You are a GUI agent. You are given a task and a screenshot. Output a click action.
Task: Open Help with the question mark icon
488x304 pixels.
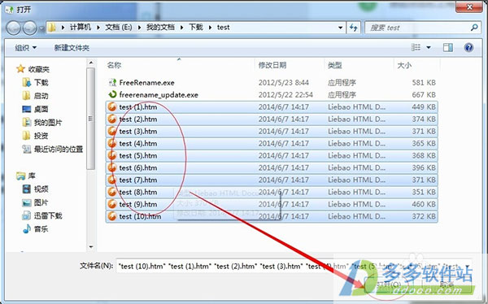click(x=468, y=47)
